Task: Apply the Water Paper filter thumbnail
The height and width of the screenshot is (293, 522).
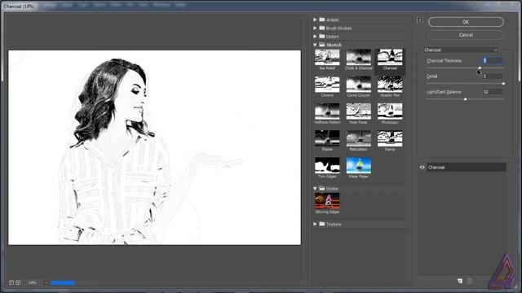Action: [x=359, y=165]
